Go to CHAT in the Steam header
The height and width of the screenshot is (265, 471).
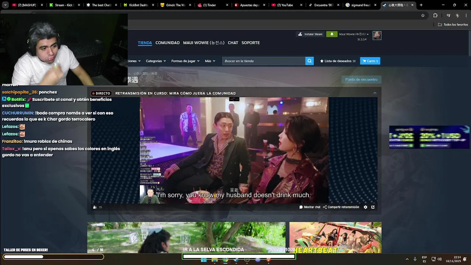coord(233,43)
